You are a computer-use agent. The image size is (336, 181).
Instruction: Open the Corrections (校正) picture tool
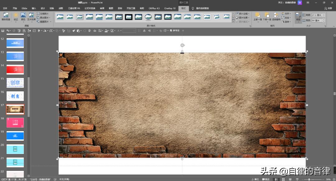[x=16, y=16]
